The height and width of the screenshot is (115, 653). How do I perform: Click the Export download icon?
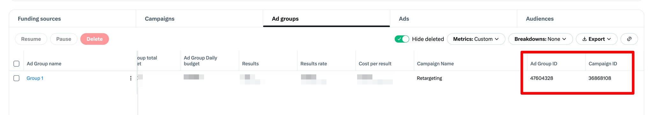click(x=584, y=39)
